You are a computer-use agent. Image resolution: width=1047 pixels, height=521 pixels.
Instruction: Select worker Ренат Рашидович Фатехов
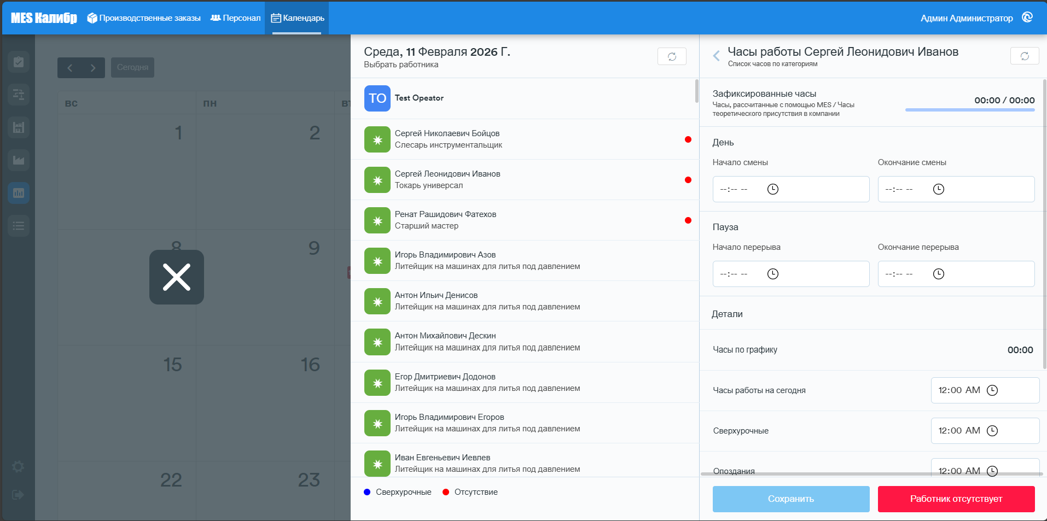[524, 220]
